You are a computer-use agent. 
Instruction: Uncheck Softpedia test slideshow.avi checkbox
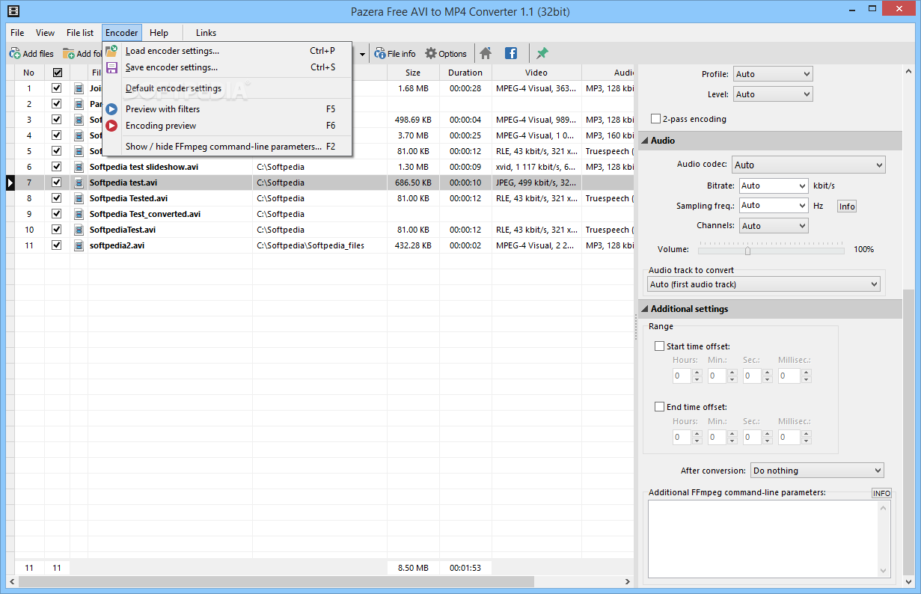point(57,167)
